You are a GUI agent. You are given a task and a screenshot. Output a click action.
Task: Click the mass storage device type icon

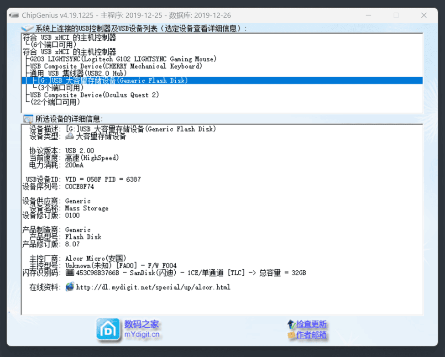point(69,136)
